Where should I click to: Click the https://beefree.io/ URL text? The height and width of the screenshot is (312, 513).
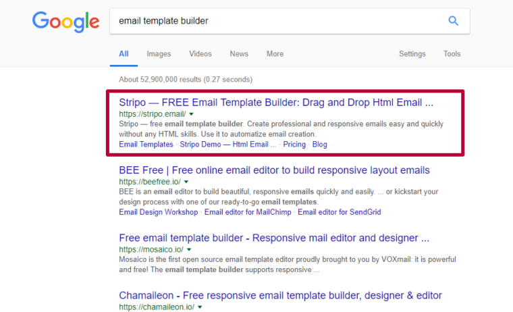pyautogui.click(x=150, y=182)
